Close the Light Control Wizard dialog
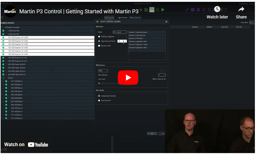 [166, 22]
